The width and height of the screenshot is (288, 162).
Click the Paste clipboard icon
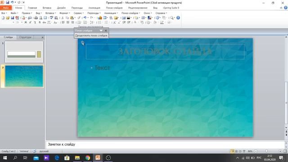click(x=72, y=18)
